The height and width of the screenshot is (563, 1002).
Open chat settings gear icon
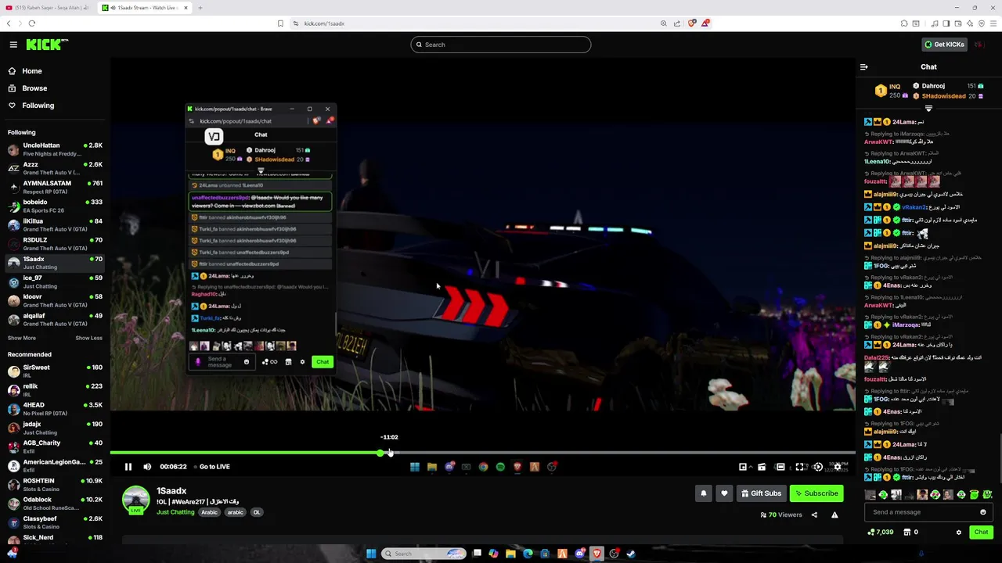click(x=959, y=533)
